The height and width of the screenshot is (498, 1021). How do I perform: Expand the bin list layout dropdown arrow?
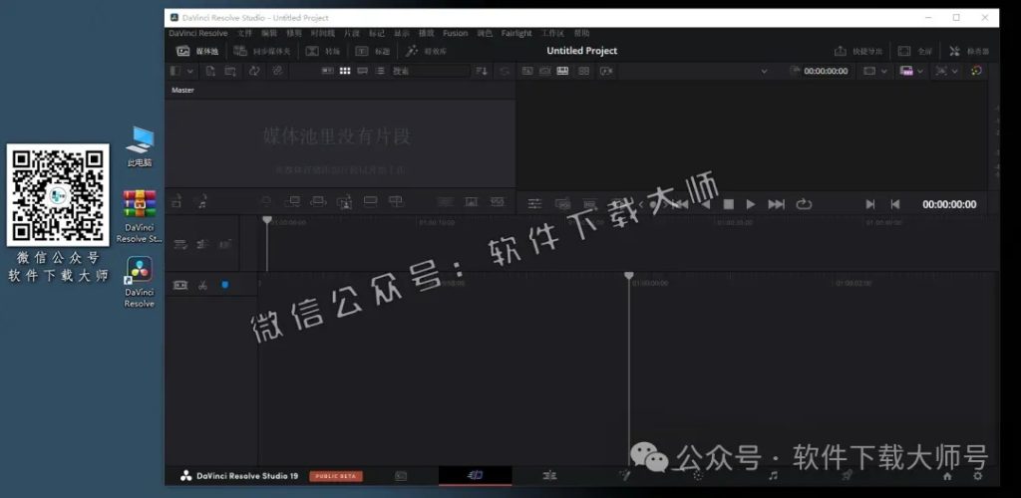pyautogui.click(x=189, y=71)
